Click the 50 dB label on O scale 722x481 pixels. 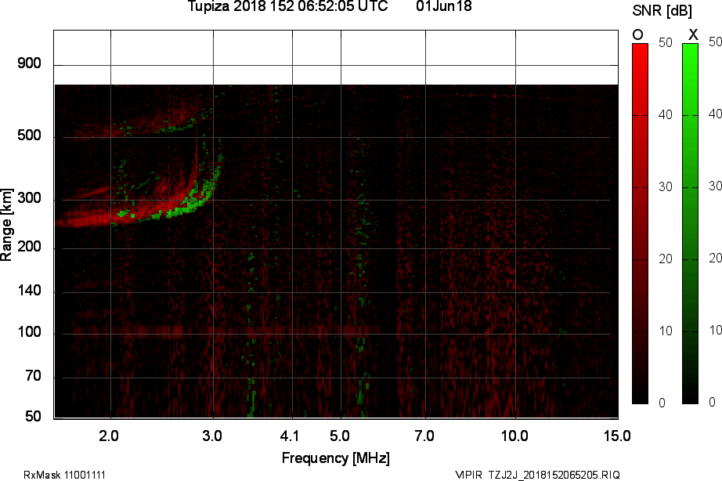point(666,42)
